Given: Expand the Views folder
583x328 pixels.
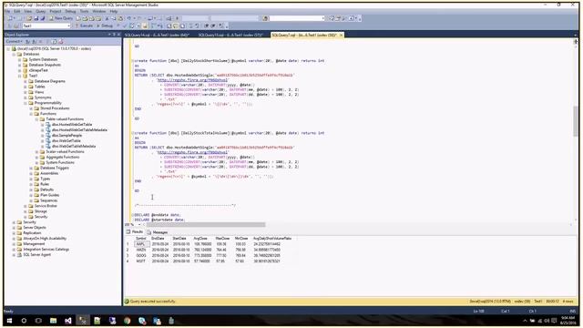Looking at the screenshot, I should (x=26, y=92).
